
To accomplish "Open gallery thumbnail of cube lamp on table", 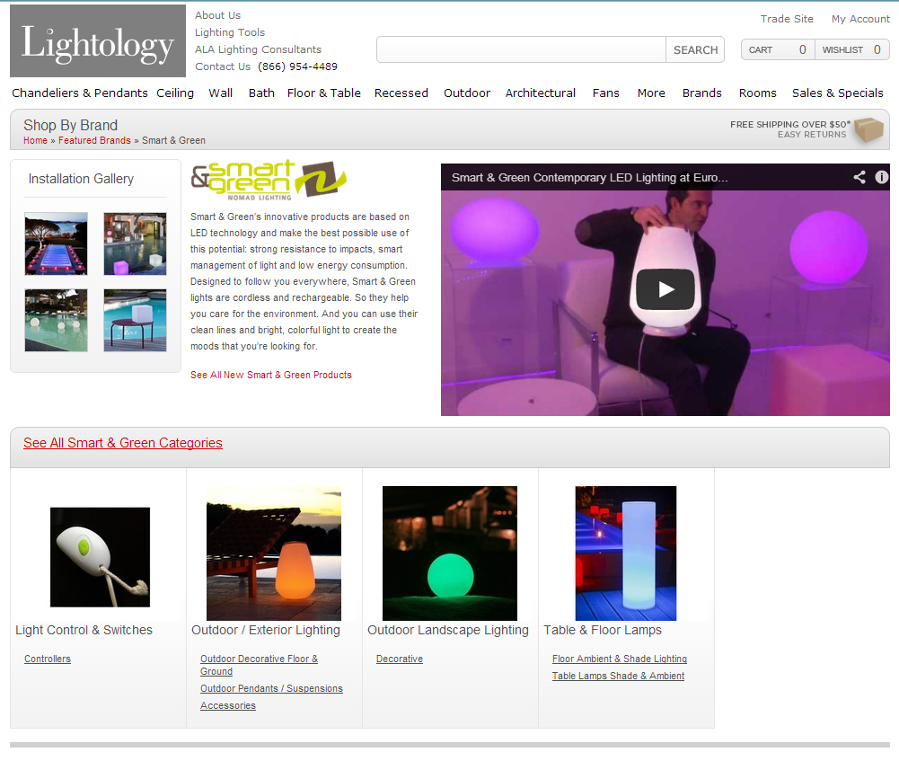I will click(136, 320).
